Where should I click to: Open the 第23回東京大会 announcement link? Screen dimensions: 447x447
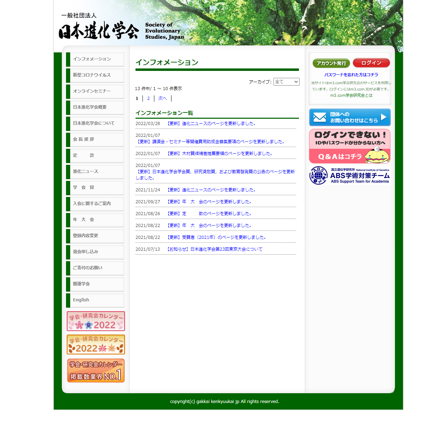click(214, 249)
